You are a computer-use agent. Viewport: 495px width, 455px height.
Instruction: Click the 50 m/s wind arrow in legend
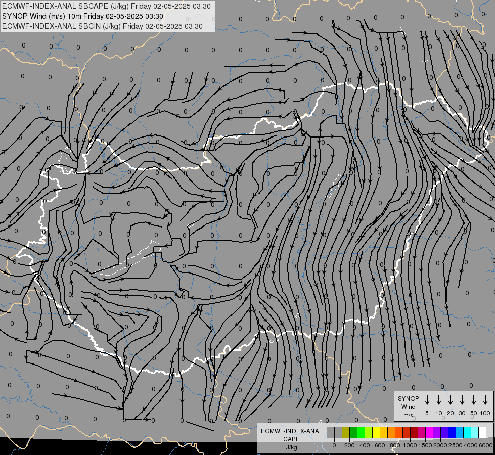(x=474, y=400)
